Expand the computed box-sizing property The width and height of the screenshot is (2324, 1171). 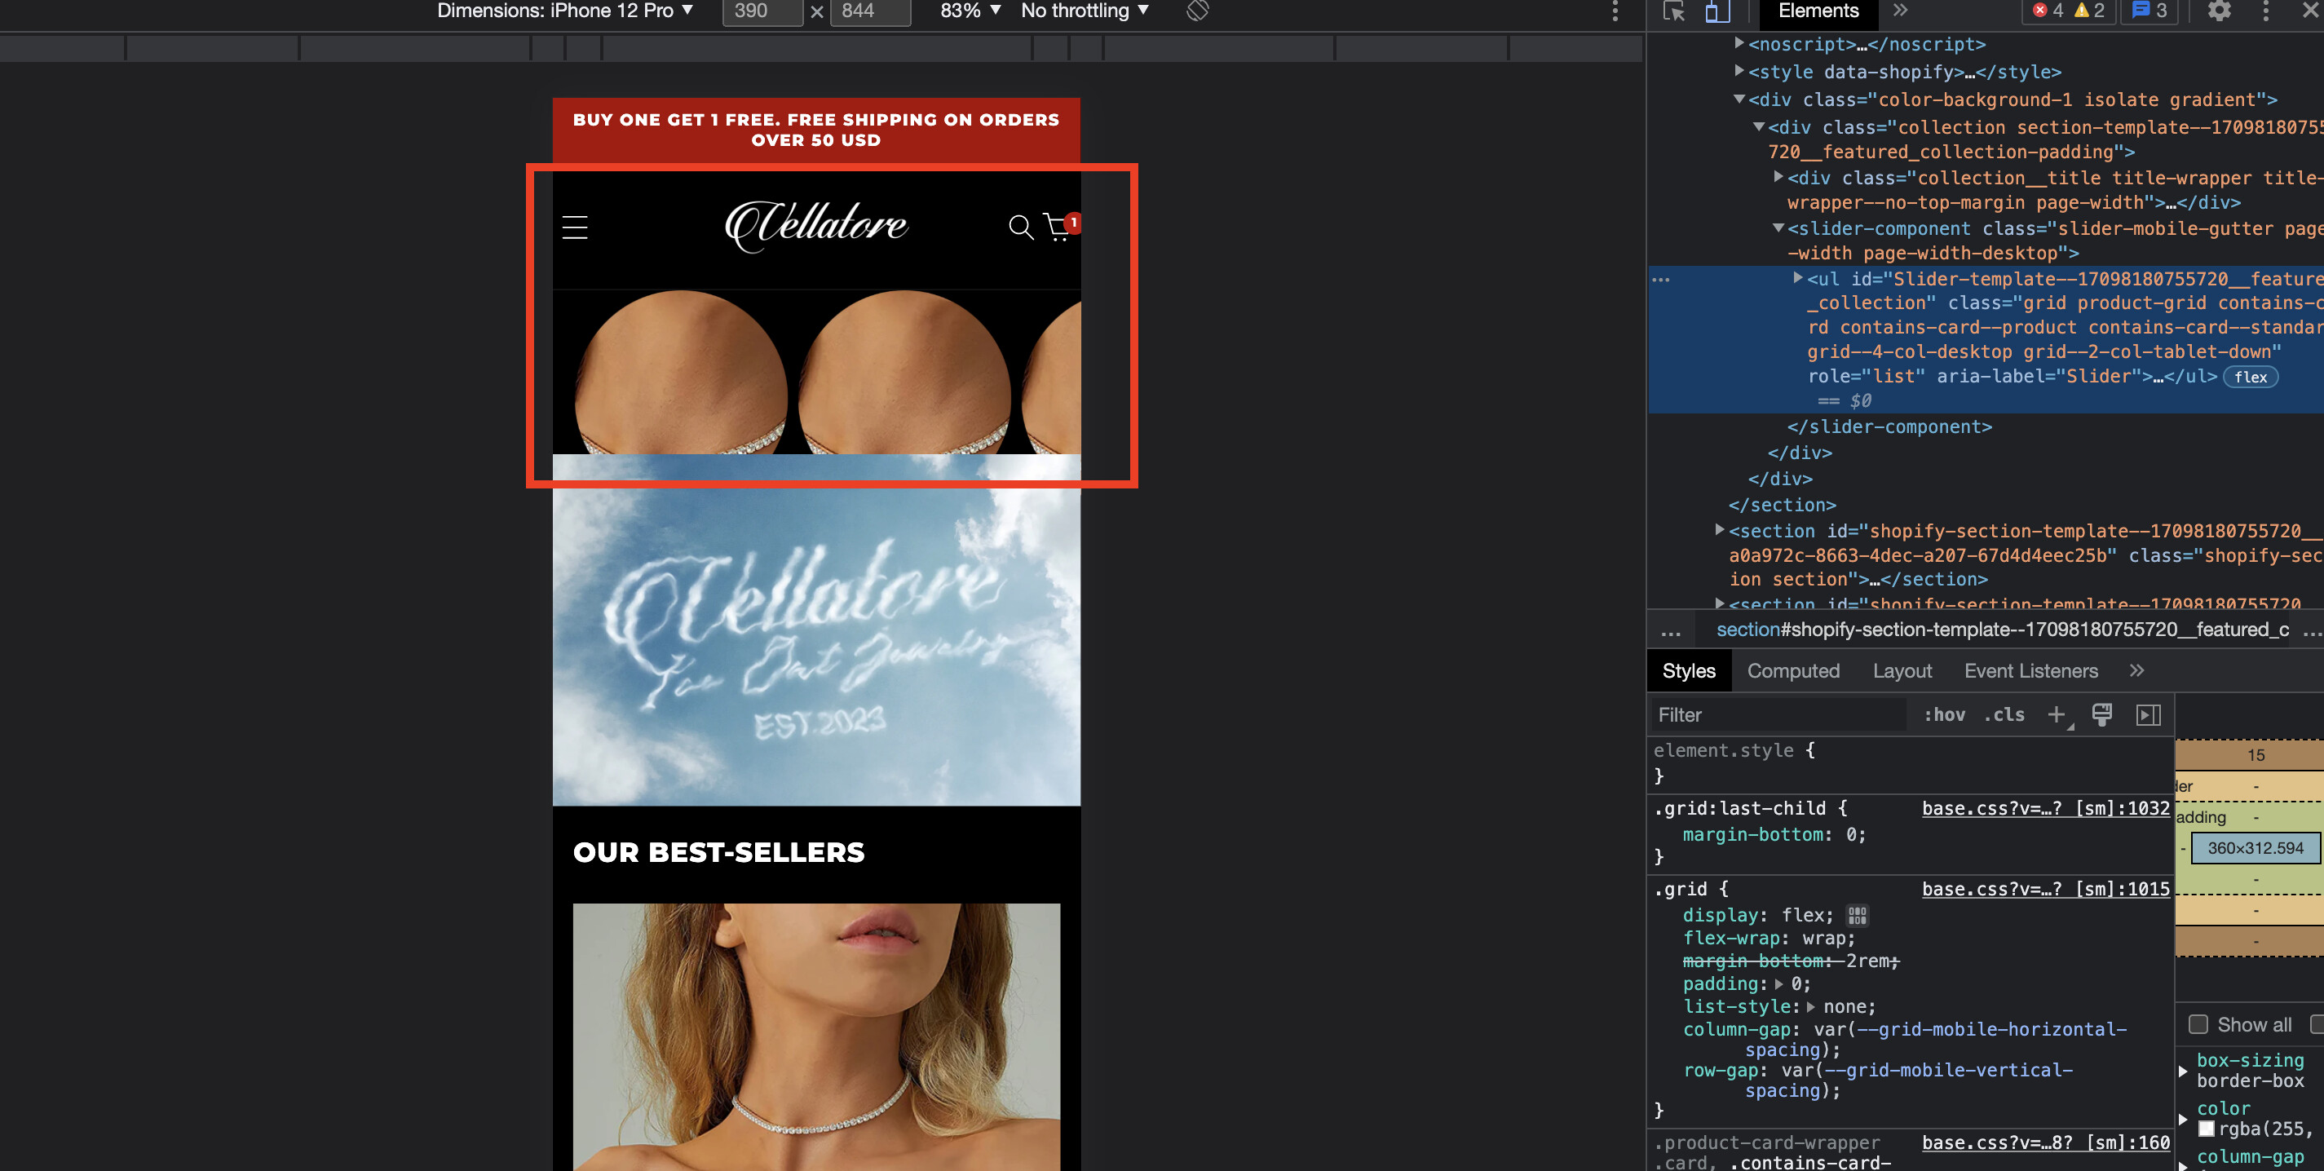pos(2183,1071)
